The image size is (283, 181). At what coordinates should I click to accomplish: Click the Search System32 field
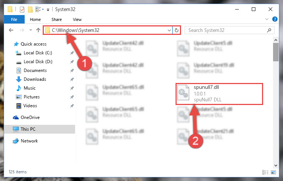[227, 30]
